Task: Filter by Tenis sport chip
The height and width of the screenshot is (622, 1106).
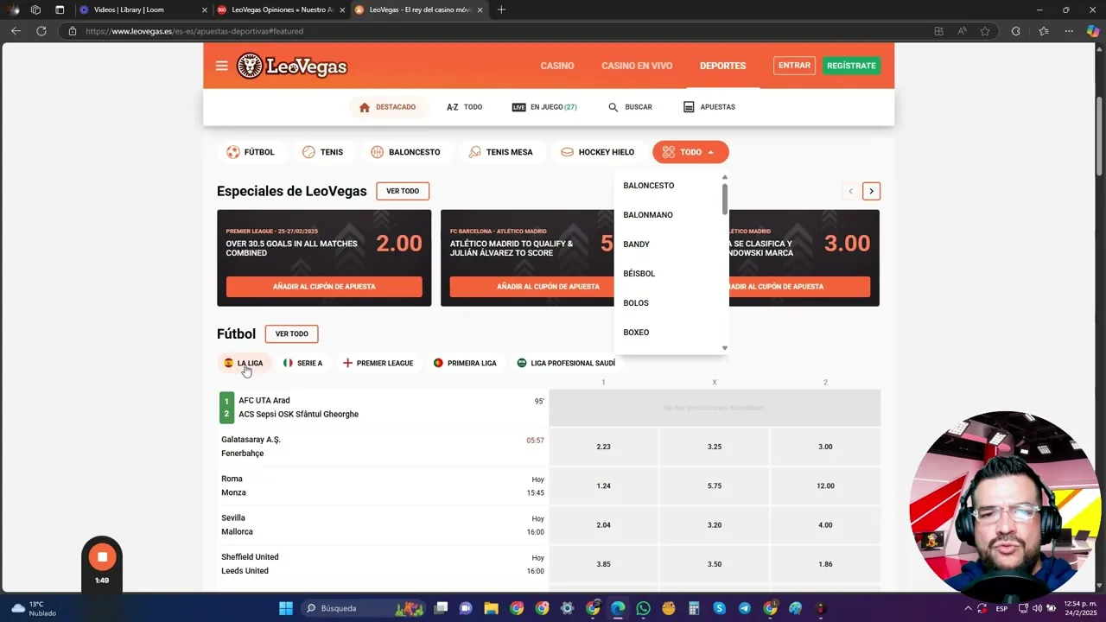Action: click(x=322, y=152)
